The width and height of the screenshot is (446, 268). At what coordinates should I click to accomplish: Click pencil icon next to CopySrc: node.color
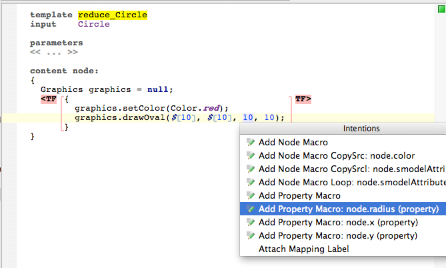pos(251,155)
